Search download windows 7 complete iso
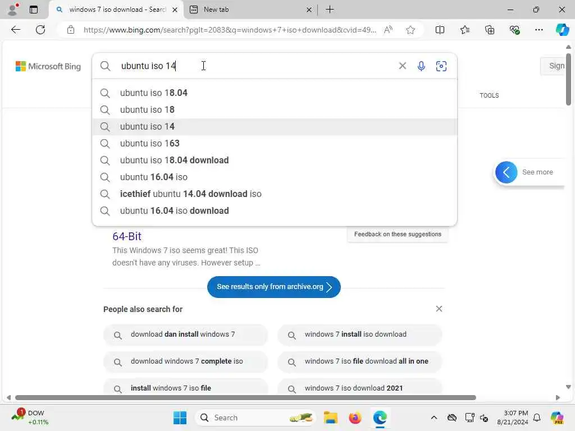The height and width of the screenshot is (431, 575). [x=185, y=361]
